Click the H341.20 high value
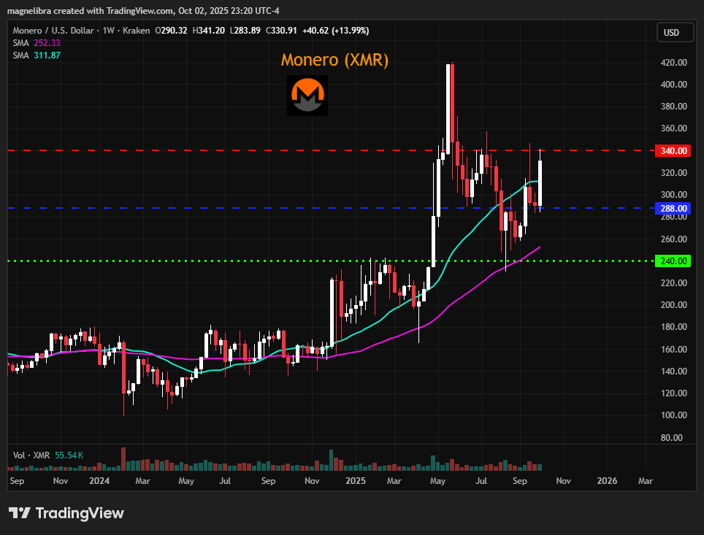 point(208,31)
